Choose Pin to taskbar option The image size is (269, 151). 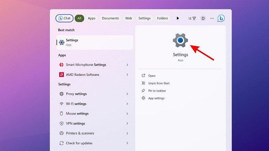[x=157, y=91]
